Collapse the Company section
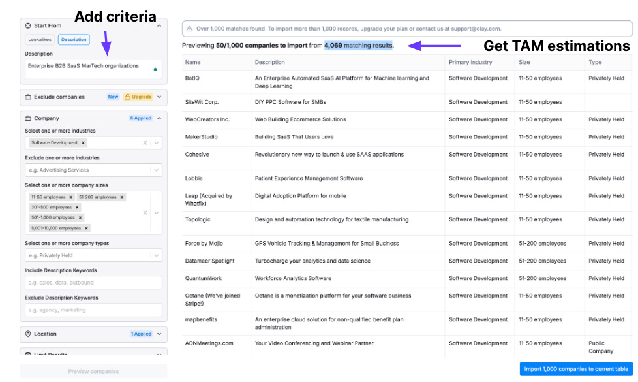Image resolution: width=638 pixels, height=382 pixels. point(159,118)
